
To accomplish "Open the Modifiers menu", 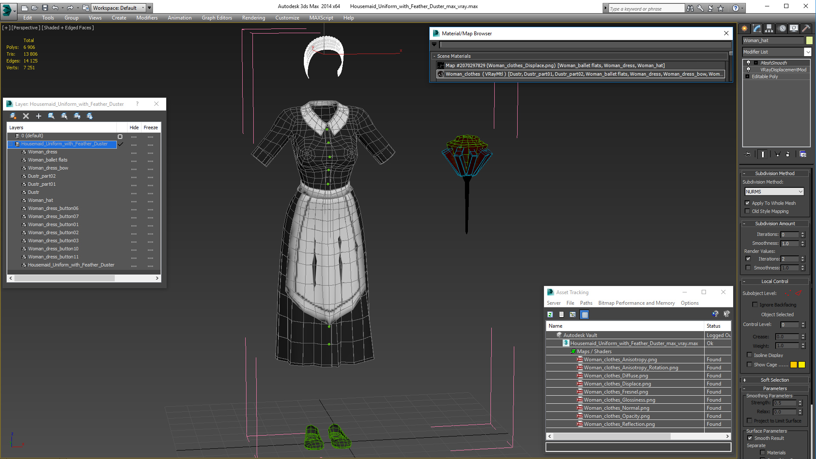I will tap(147, 18).
